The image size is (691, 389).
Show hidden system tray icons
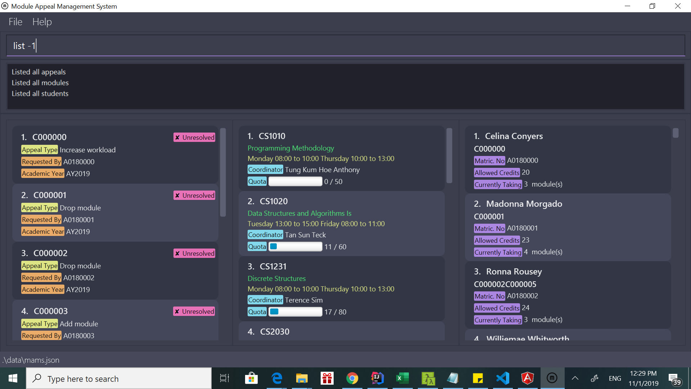pyautogui.click(x=575, y=378)
